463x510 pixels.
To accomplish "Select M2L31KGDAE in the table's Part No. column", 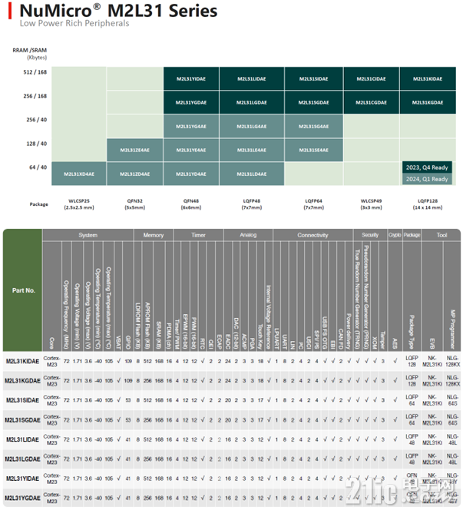I will (22, 381).
